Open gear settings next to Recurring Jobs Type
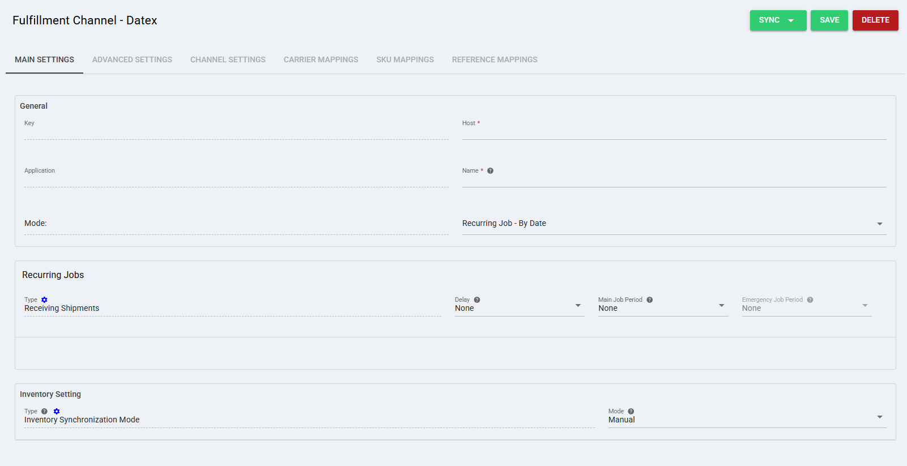This screenshot has height=466, width=907. coord(45,300)
